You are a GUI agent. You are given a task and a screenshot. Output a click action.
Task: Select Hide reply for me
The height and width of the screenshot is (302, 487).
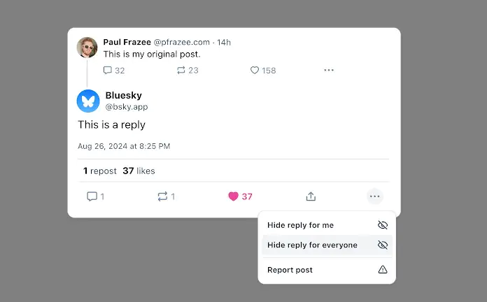327,225
